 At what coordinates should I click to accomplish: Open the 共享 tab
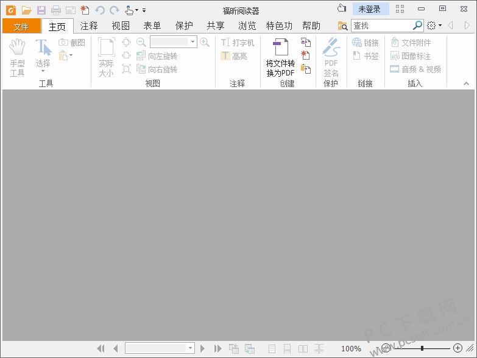click(216, 26)
